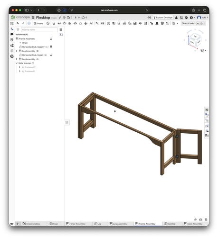Open the Safari sidebar dropdown arrow
218x238 pixels.
pyautogui.click(x=31, y=10)
